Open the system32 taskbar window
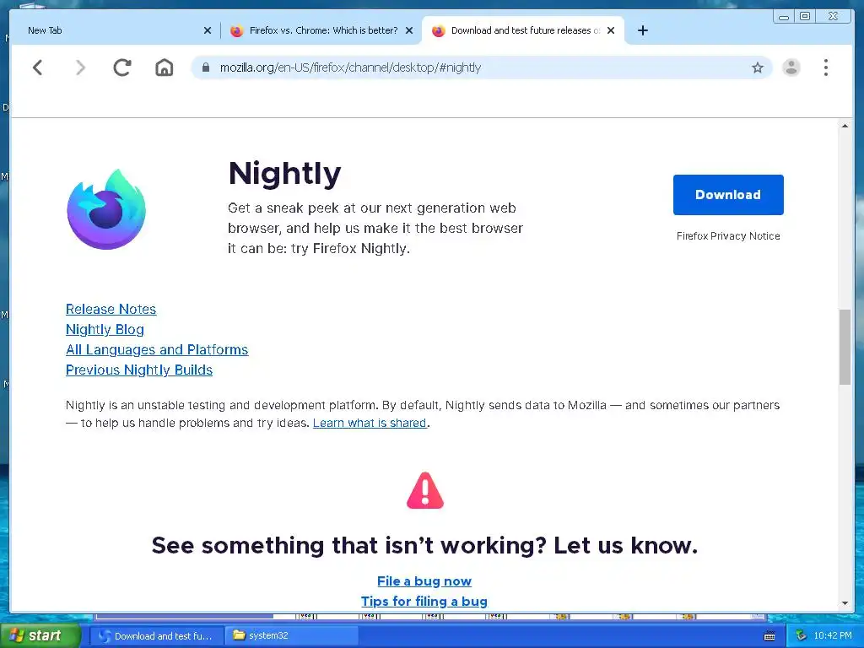864x648 pixels. coord(292,636)
